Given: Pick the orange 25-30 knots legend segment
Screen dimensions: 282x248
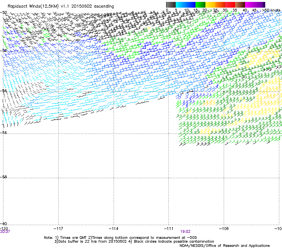Looking at the screenshot, I should (220, 5).
